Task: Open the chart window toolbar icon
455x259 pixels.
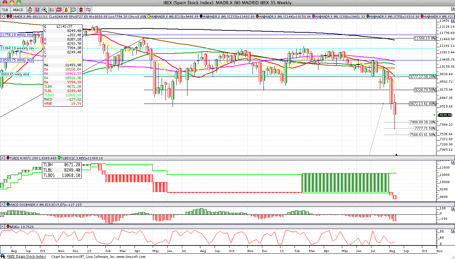Action: tap(59, 10)
